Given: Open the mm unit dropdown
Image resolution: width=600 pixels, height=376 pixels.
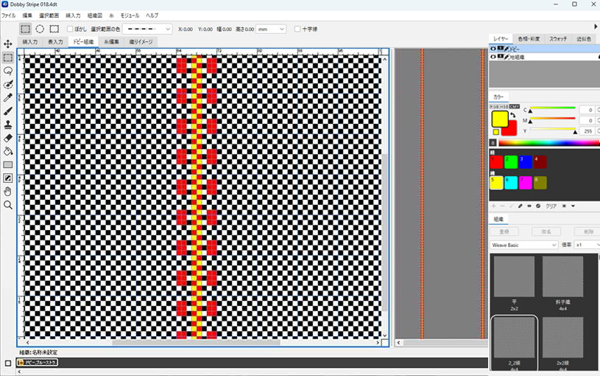Looking at the screenshot, I should (272, 29).
